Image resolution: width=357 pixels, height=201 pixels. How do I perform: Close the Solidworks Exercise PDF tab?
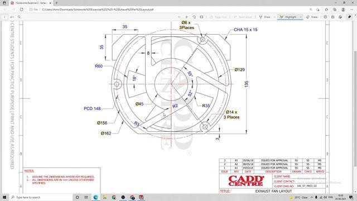50,3
